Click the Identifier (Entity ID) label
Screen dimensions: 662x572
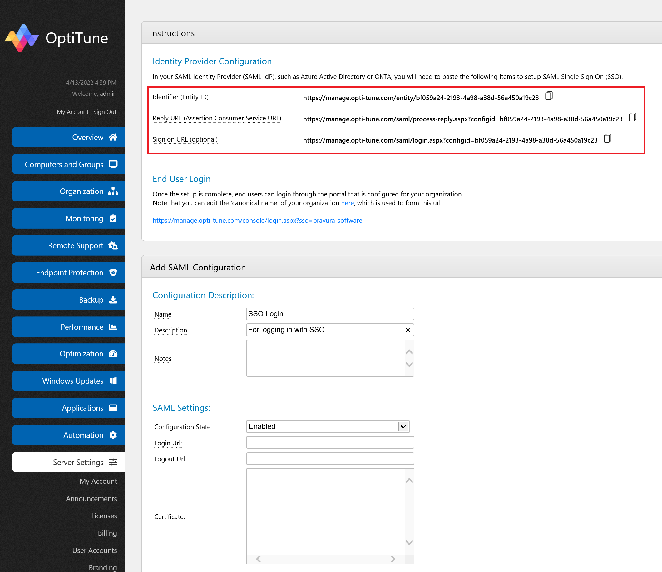[x=180, y=97]
